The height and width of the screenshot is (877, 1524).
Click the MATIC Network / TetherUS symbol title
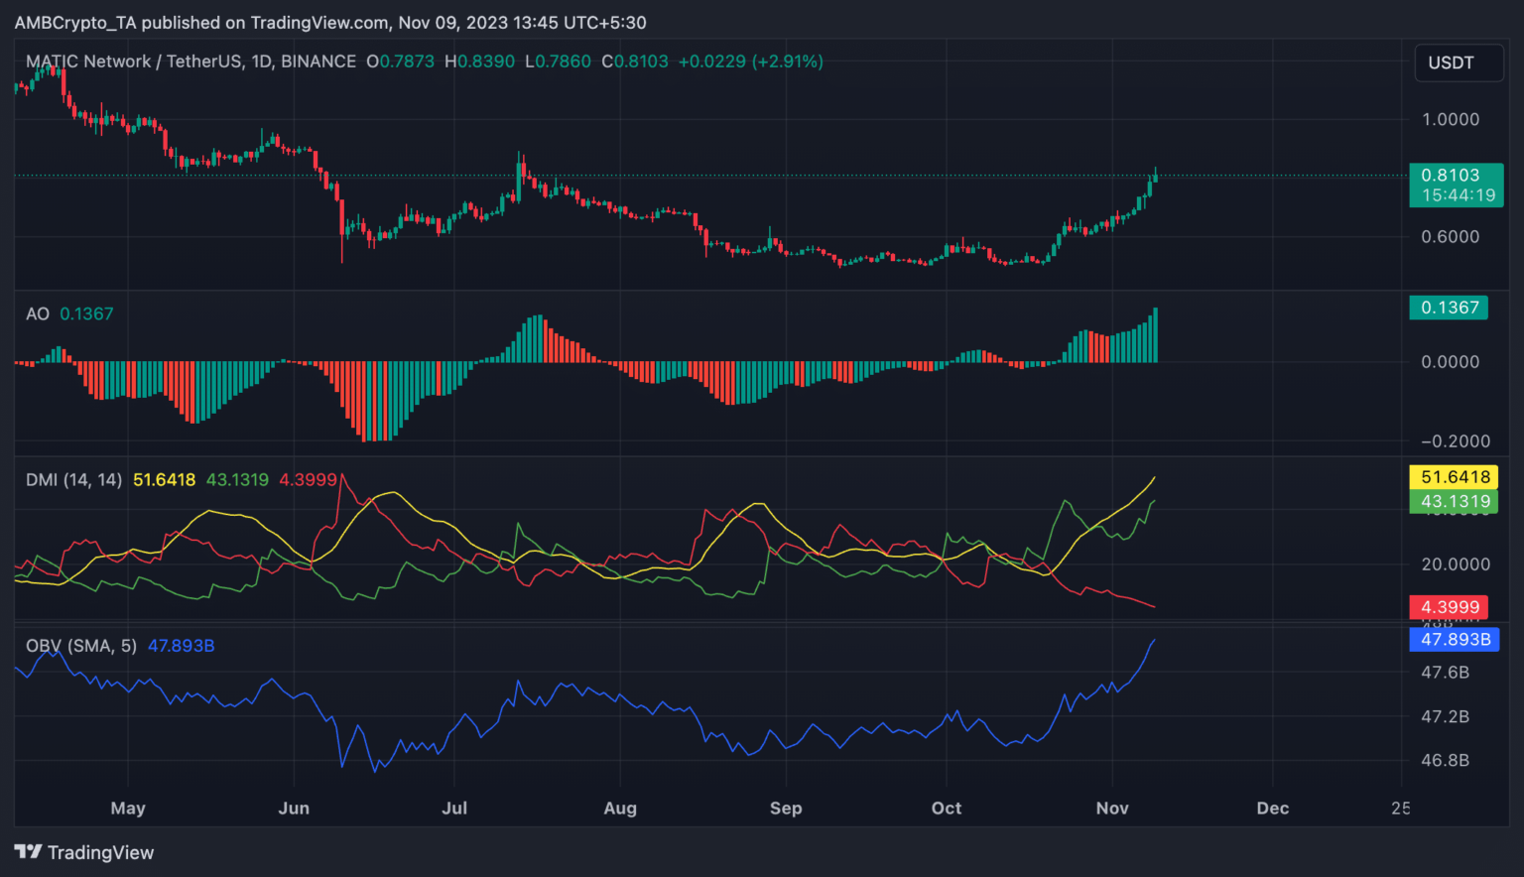[190, 62]
